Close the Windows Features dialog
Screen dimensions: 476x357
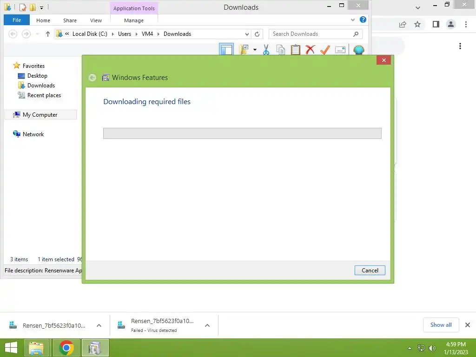pyautogui.click(x=383, y=60)
